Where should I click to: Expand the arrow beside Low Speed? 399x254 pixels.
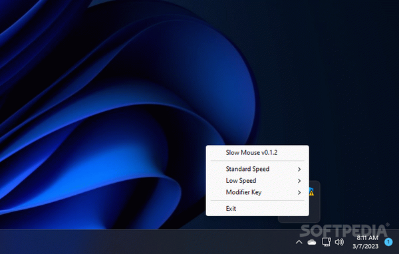[x=299, y=181]
